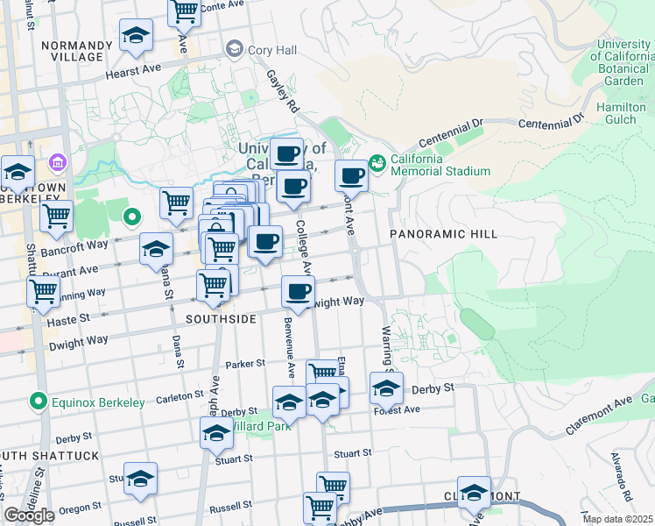Select the coffee cup marker at Dwight Way
The height and width of the screenshot is (526, 655).
[x=298, y=292]
